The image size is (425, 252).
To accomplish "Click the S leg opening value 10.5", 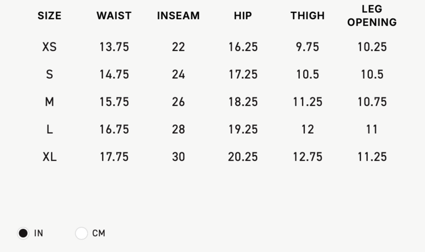I will 372,74.
